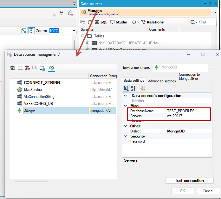Click the data source list horizontal scrollbar

pyautogui.click(x=31, y=182)
